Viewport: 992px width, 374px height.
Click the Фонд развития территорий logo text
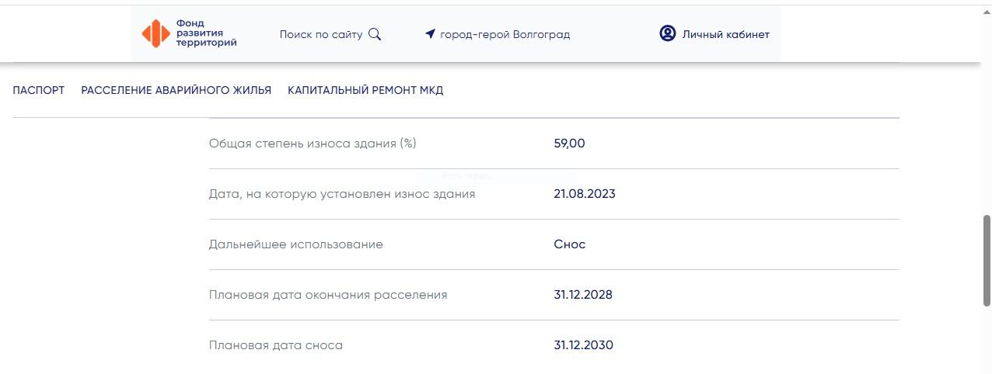[206, 33]
